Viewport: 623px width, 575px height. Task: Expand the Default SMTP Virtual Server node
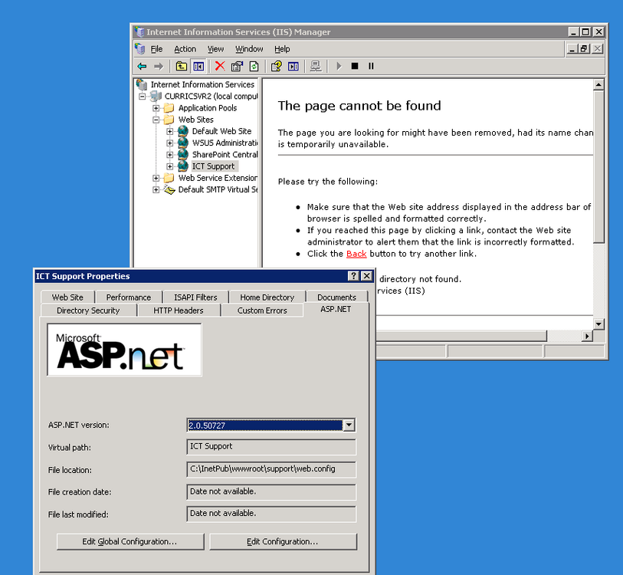(x=156, y=189)
